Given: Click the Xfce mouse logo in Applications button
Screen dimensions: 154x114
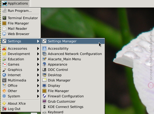Looking at the screenshot, I should point(5,4).
